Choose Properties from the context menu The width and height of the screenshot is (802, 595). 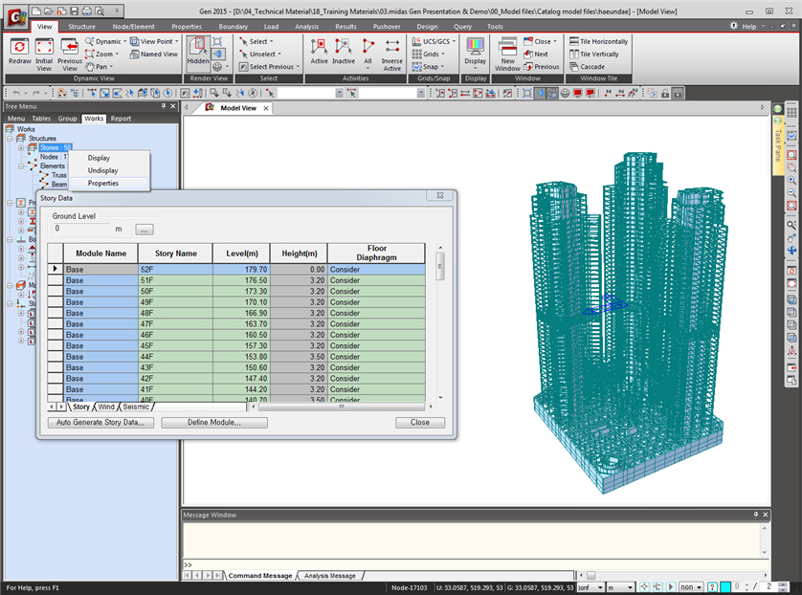coord(103,183)
